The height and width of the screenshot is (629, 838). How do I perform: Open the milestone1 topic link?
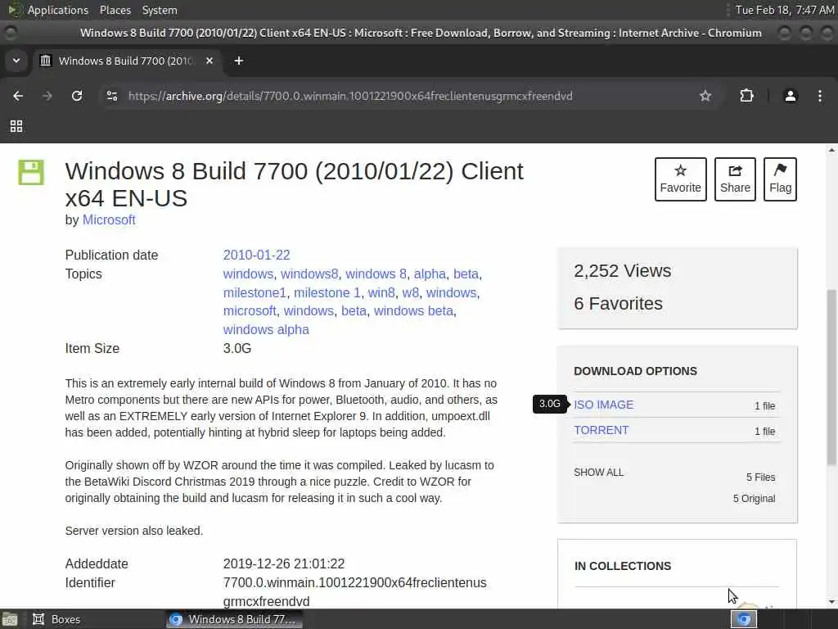coord(255,292)
